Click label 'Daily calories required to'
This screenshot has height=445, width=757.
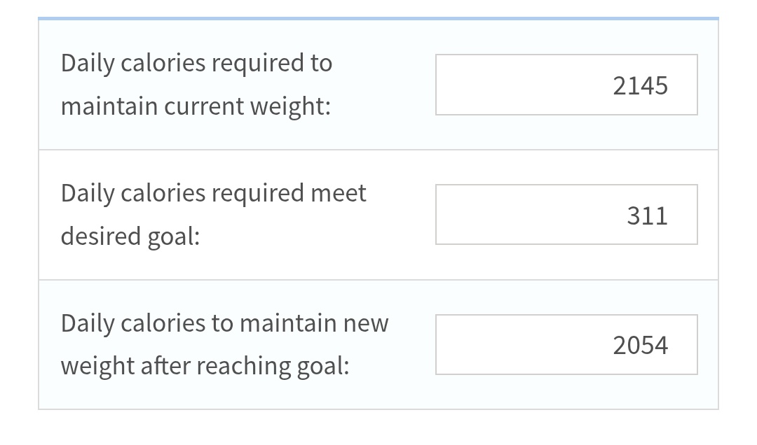(196, 63)
